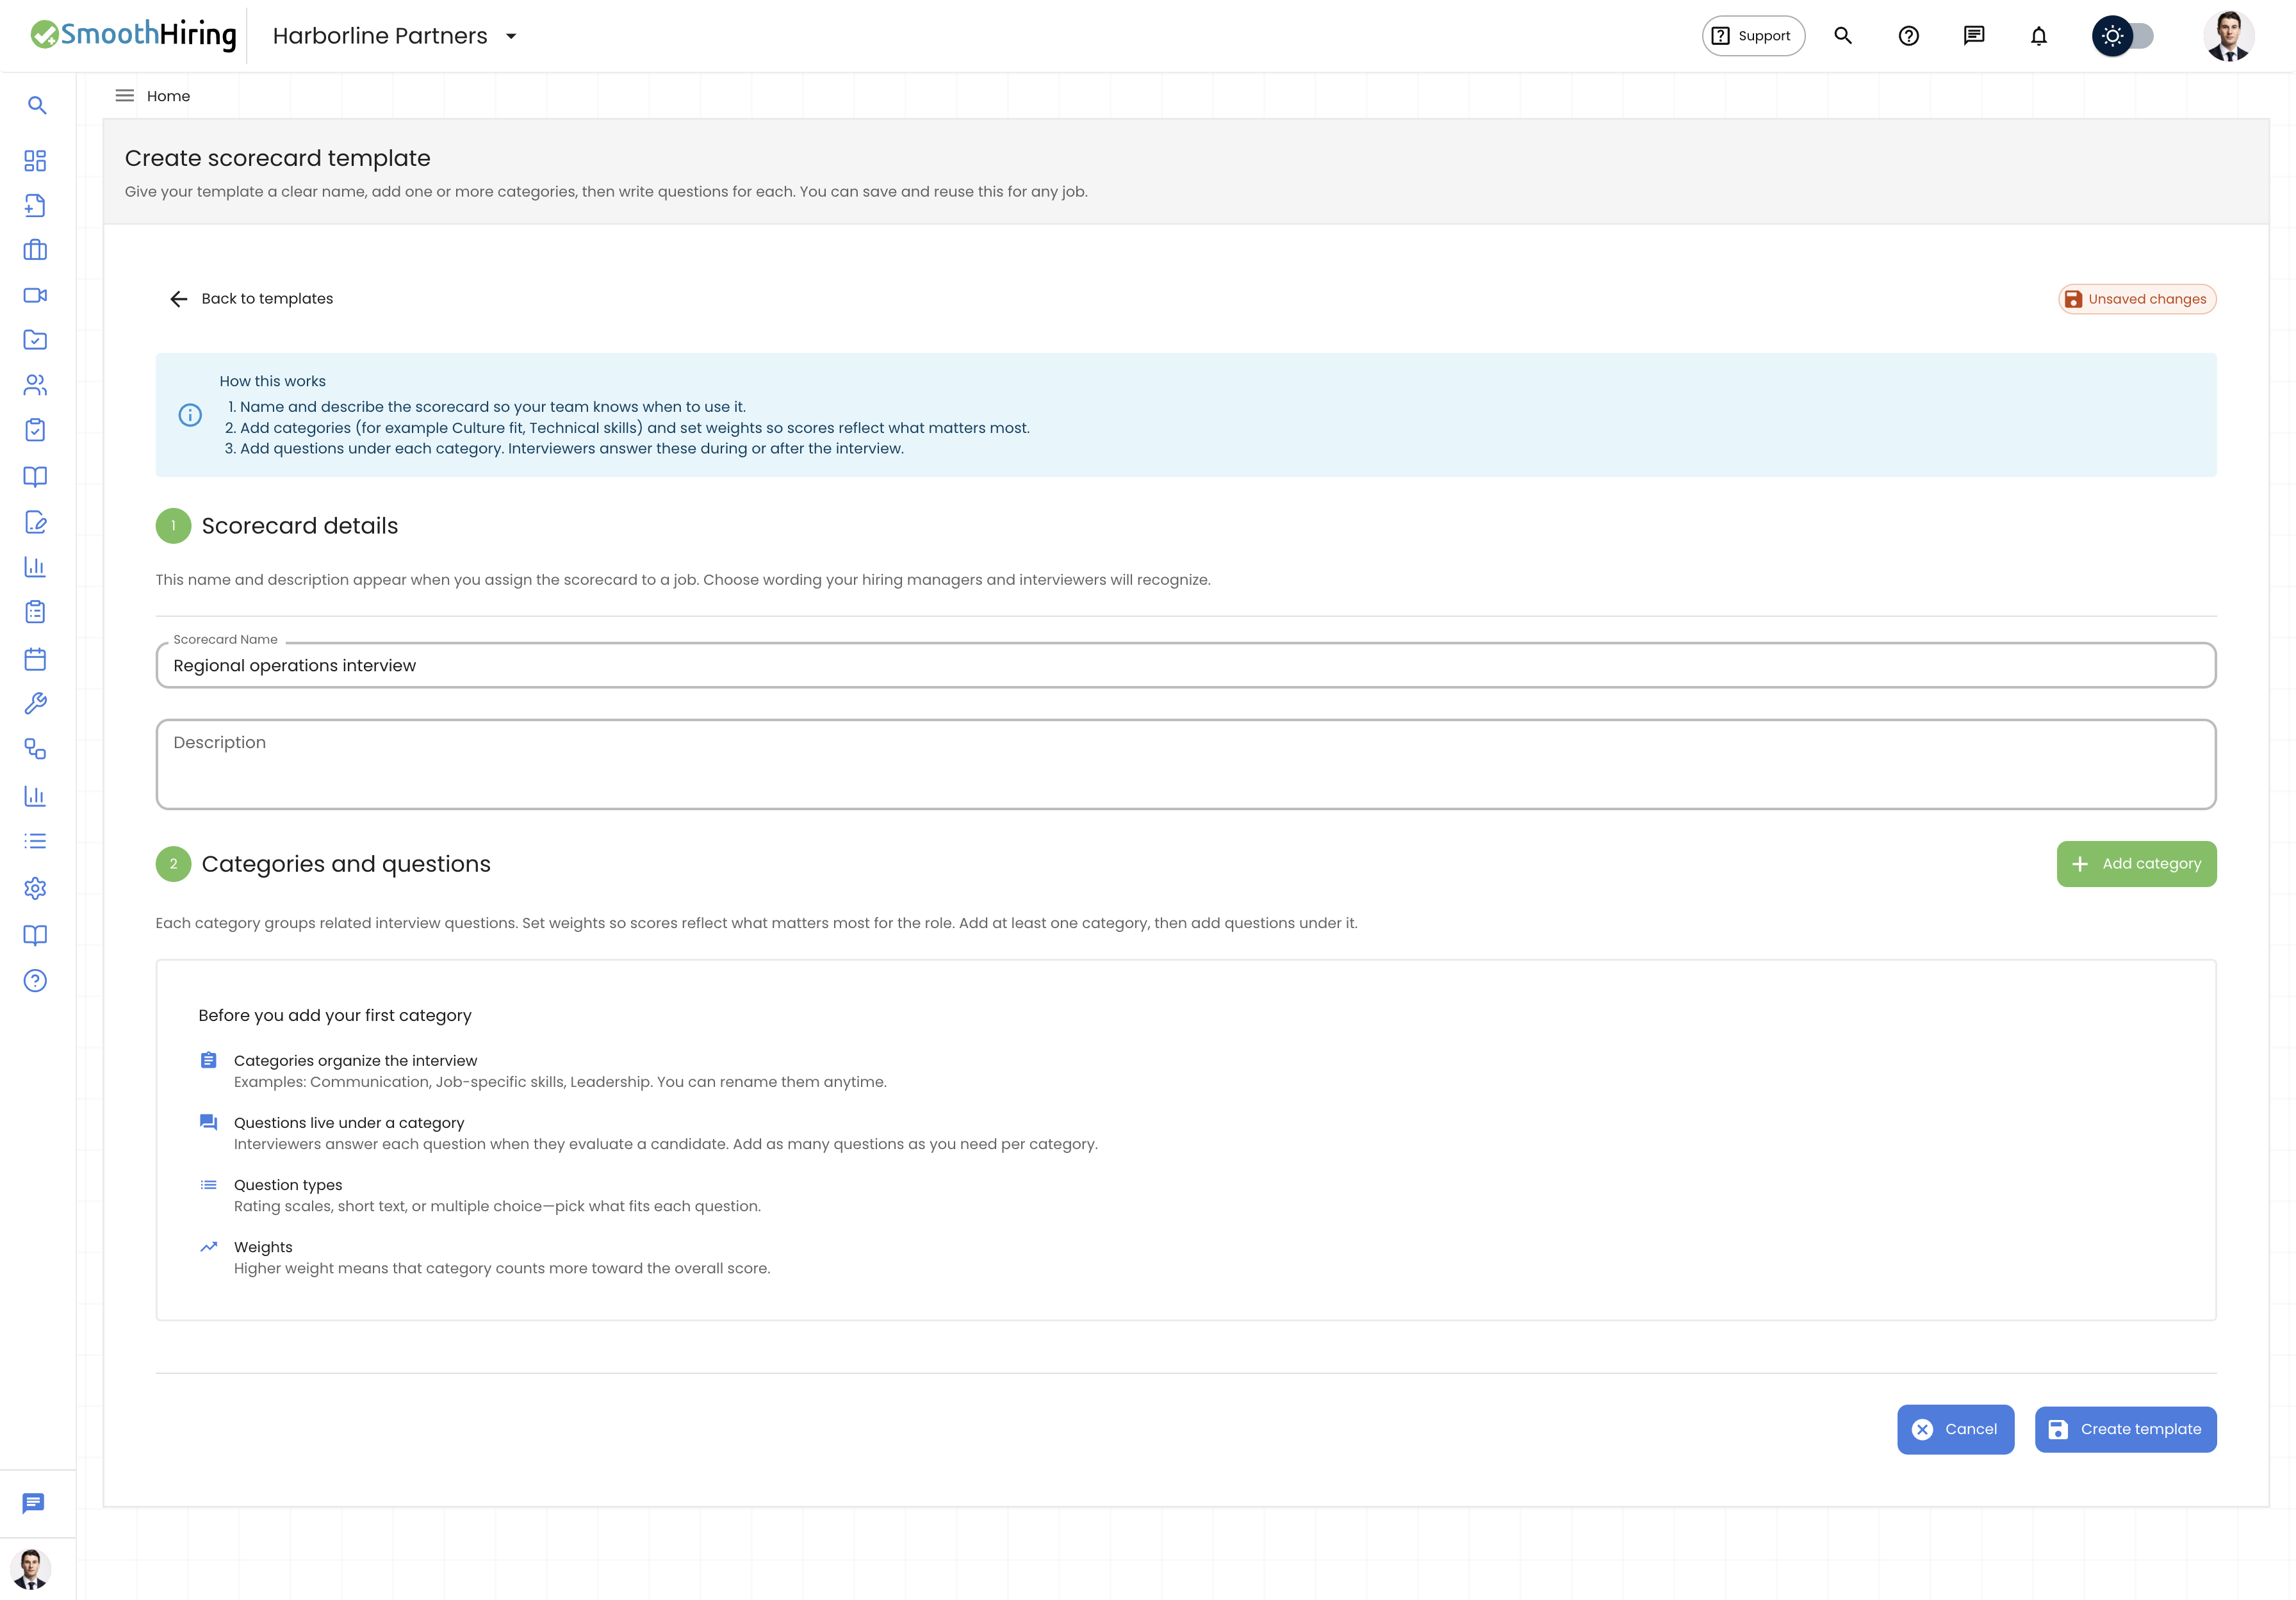Click the 'Create scorecard template' heading
The width and height of the screenshot is (2296, 1600).
tap(277, 158)
